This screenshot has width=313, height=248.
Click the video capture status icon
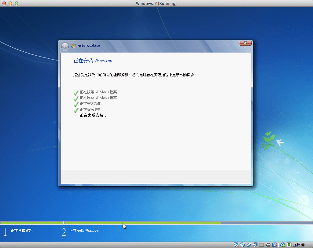(267, 245)
